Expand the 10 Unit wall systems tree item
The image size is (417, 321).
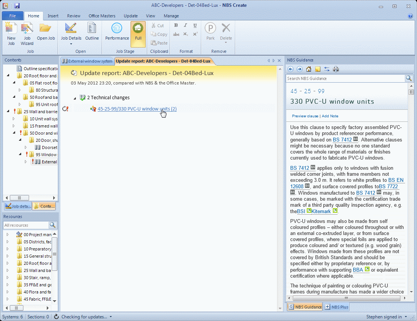(14, 118)
